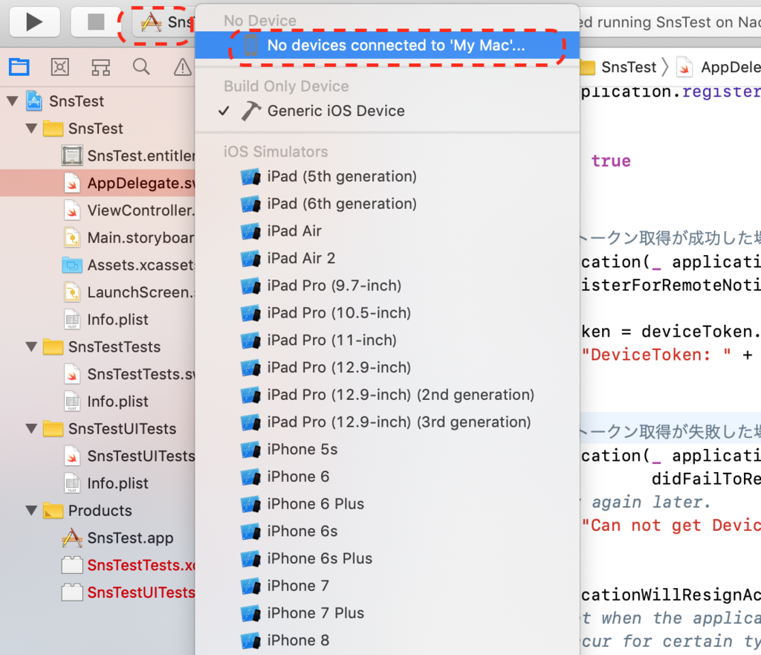Choose 'No devices connected to My Mac' entry

click(387, 45)
